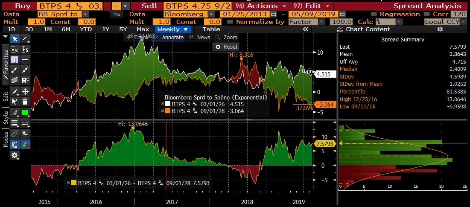Image resolution: width=470 pixels, height=207 pixels.
Task: Toggle BTPS 4¾ 09/01/28 legend box
Action: tap(168, 111)
